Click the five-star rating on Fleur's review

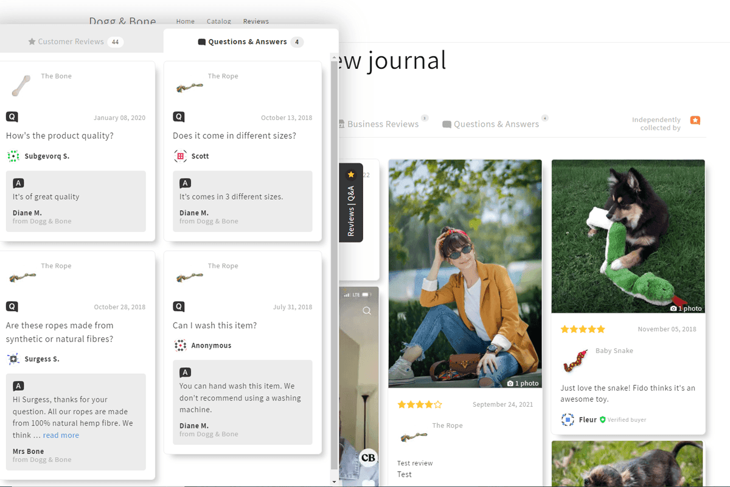pos(583,329)
